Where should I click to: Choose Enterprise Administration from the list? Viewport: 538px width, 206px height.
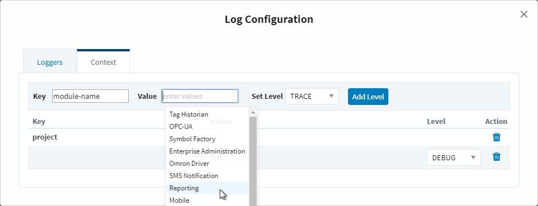pos(207,151)
